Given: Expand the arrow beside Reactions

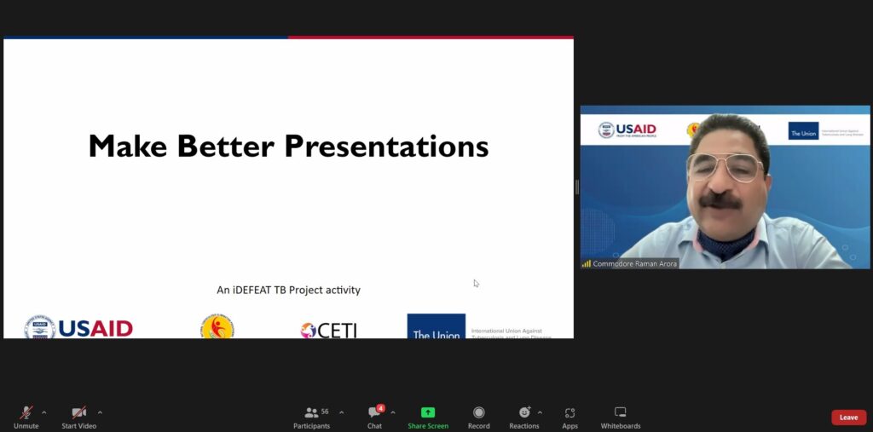Looking at the screenshot, I should point(541,412).
